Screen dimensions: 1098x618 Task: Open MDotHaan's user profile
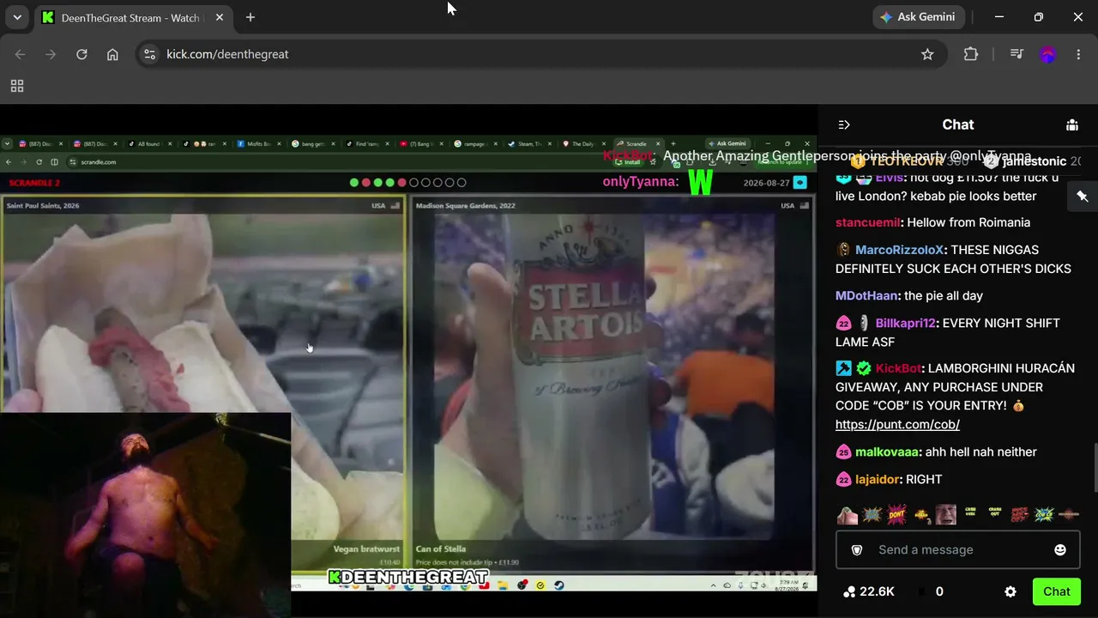[866, 296]
